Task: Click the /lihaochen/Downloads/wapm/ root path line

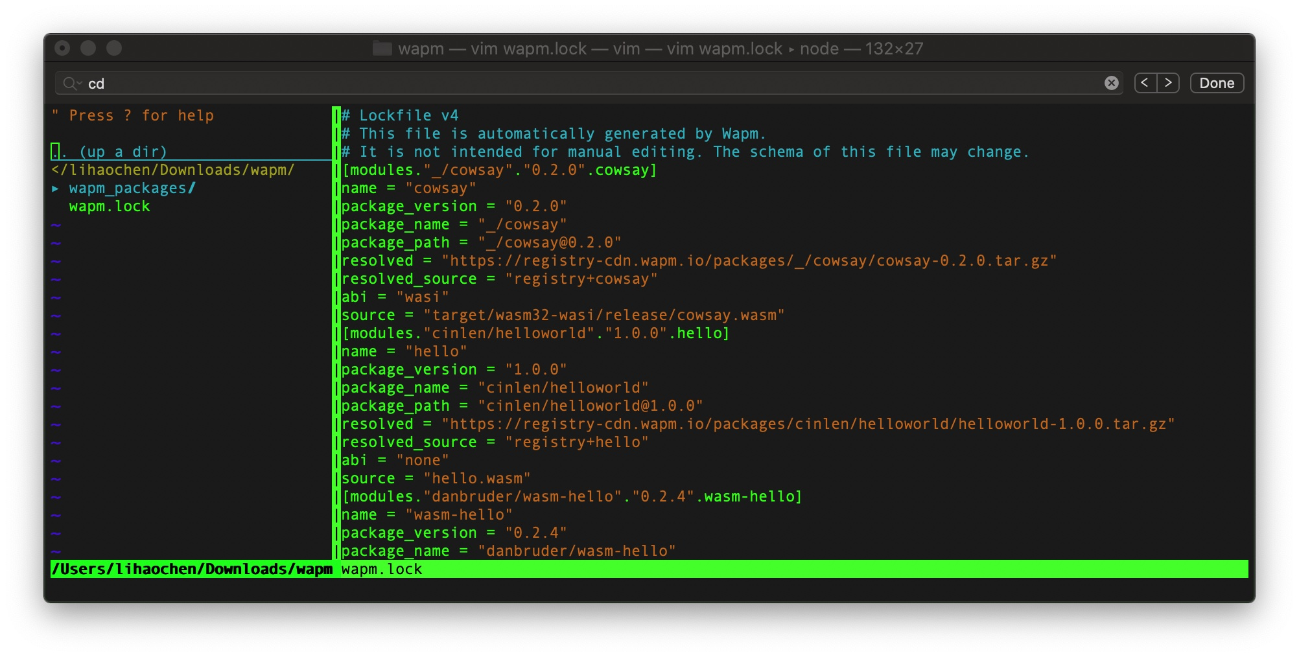Action: [173, 170]
